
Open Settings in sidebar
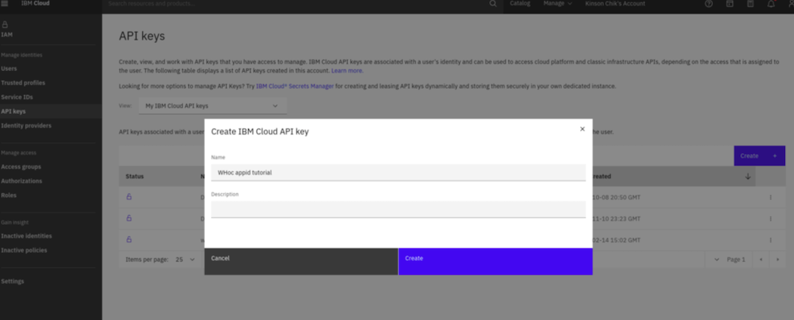pyautogui.click(x=12, y=282)
